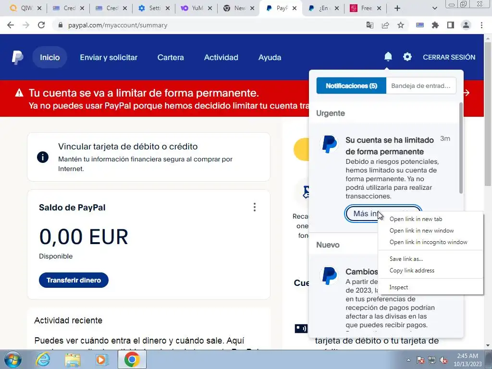Choose Open link in new window

pyautogui.click(x=430, y=231)
